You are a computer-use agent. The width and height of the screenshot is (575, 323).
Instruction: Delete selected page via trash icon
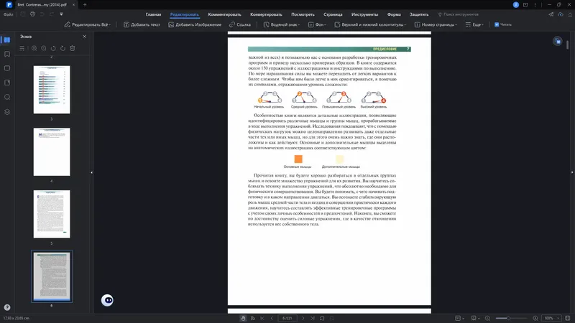(x=73, y=48)
